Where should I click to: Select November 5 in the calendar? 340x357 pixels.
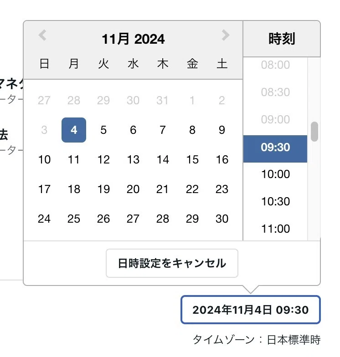[103, 130]
